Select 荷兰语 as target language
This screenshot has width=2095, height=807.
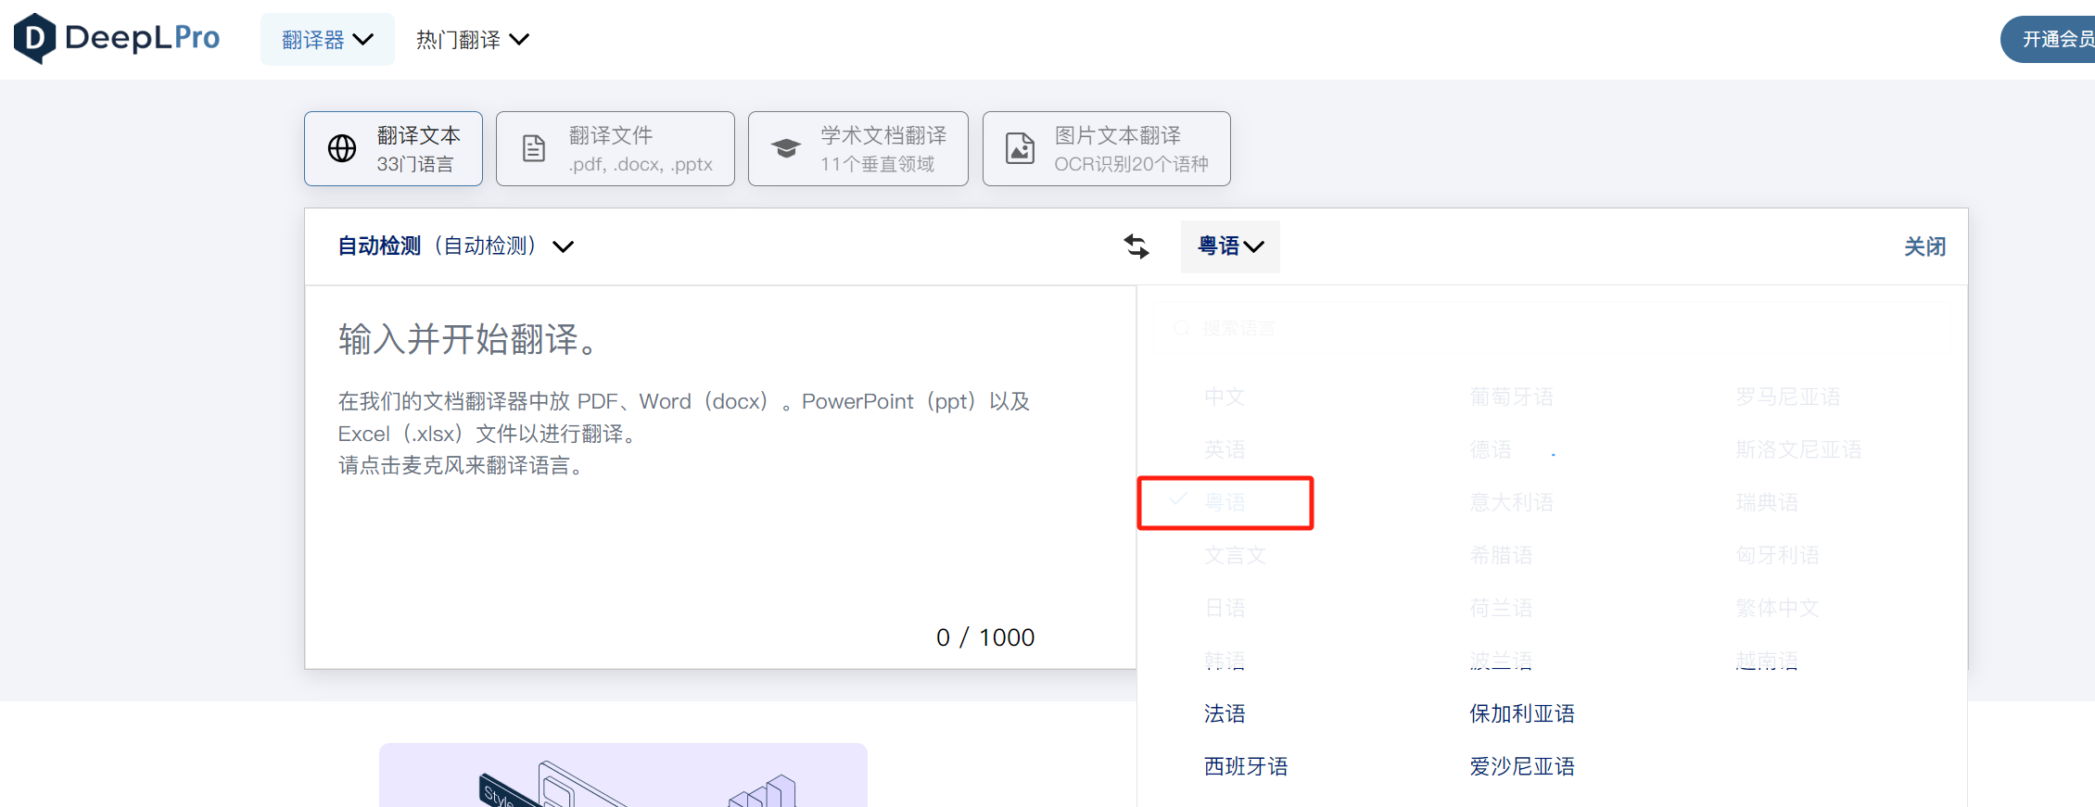1502,608
